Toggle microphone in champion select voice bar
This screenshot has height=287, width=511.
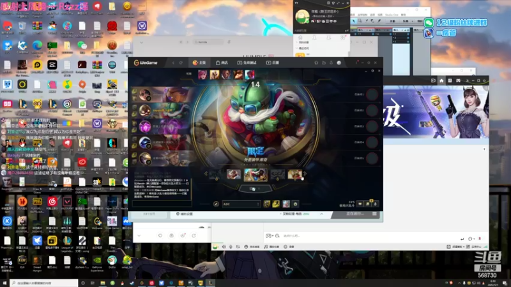pos(376,204)
